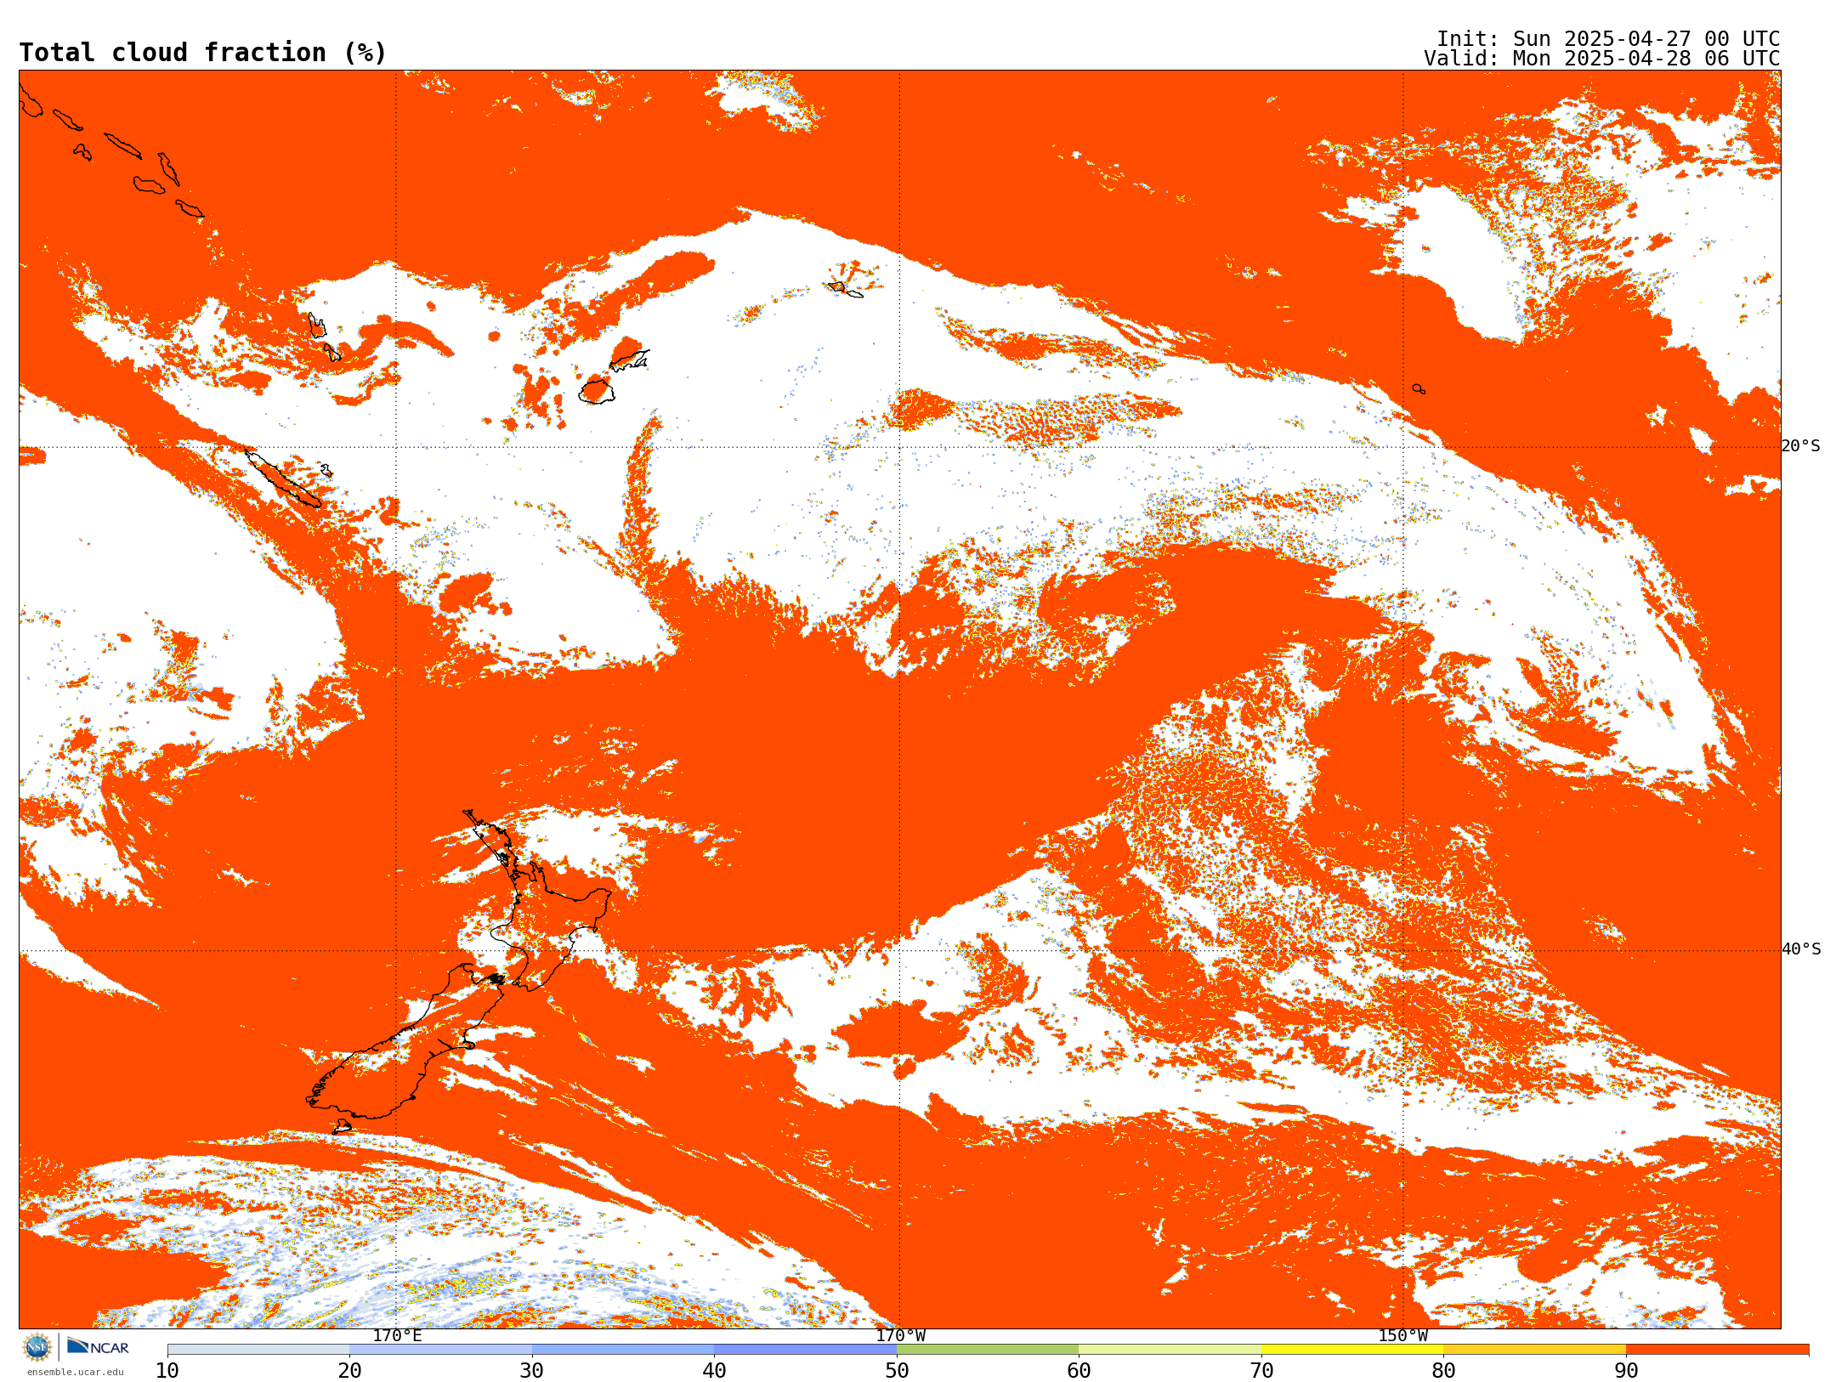This screenshot has height=1382, width=1836.
Task: Click the 50–60 green colorbar swatch
Action: [x=988, y=1350]
